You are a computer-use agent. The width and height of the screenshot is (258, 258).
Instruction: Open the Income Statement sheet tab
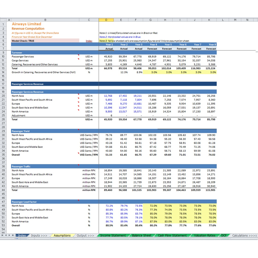tap(113, 236)
